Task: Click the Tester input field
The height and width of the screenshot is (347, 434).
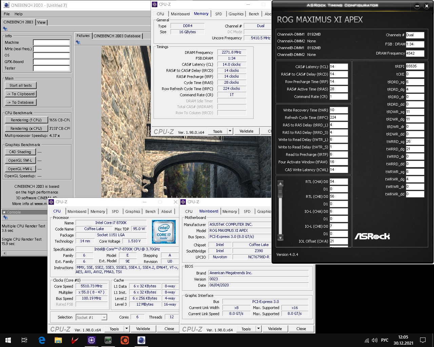Action: point(52,68)
